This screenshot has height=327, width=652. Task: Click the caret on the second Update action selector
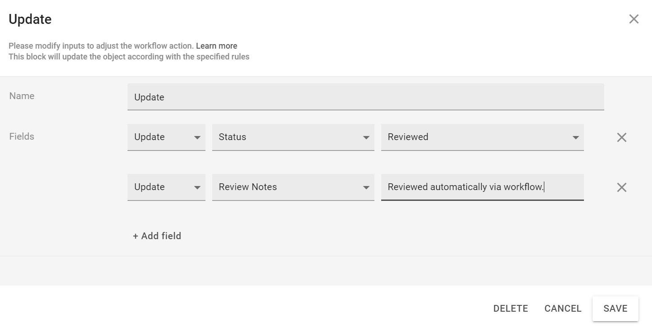[197, 187]
